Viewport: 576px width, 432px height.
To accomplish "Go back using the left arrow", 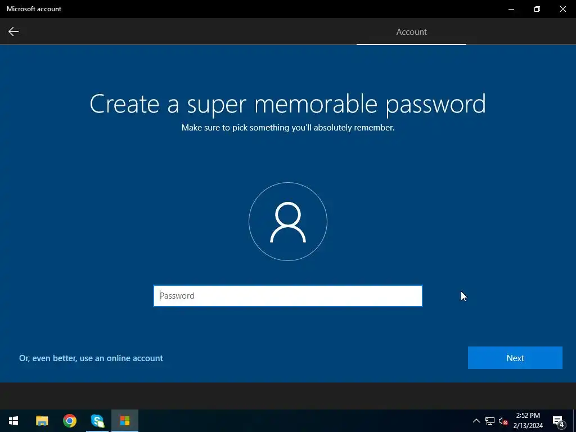I will click(x=13, y=31).
